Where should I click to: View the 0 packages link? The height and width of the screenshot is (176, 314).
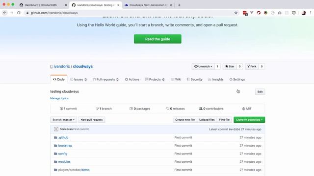140,109
